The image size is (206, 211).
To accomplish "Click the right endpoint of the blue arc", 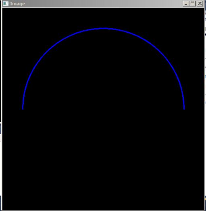I will pos(184,109).
